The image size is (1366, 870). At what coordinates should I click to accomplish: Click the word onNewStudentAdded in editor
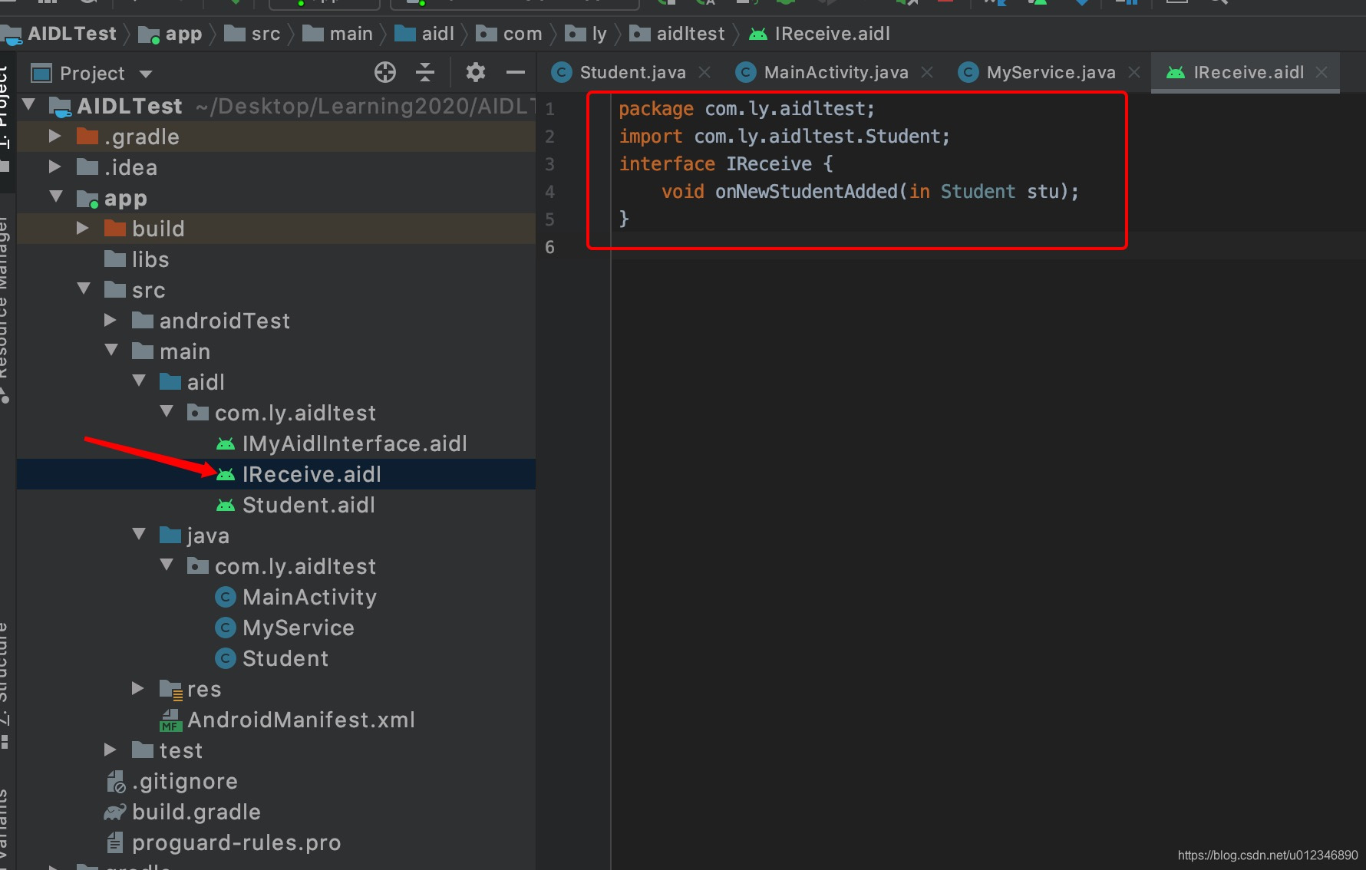[806, 191]
